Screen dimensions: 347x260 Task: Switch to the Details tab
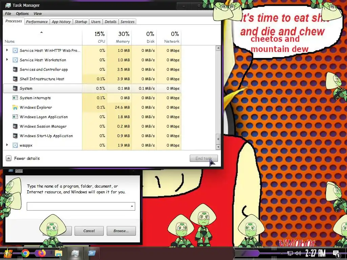click(110, 22)
